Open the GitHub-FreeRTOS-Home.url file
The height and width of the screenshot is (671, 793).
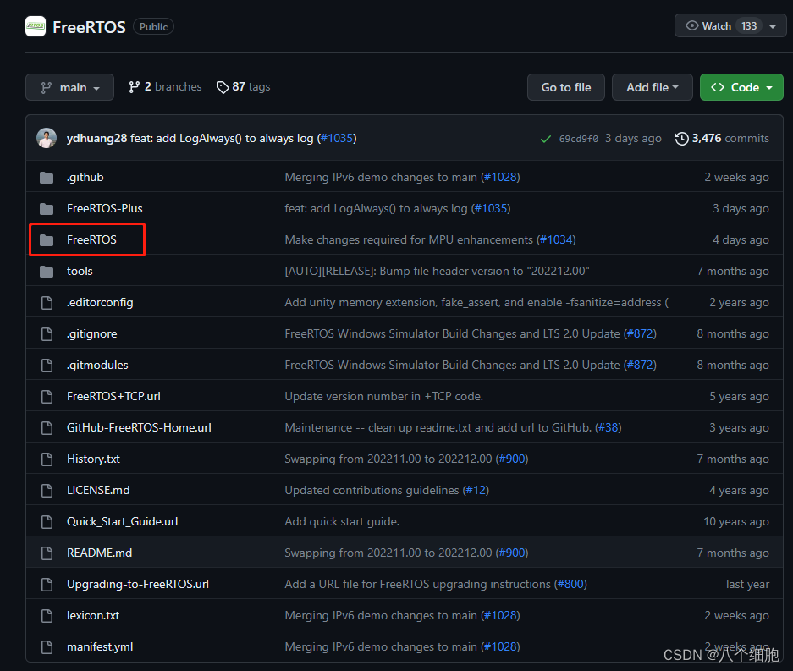139,428
